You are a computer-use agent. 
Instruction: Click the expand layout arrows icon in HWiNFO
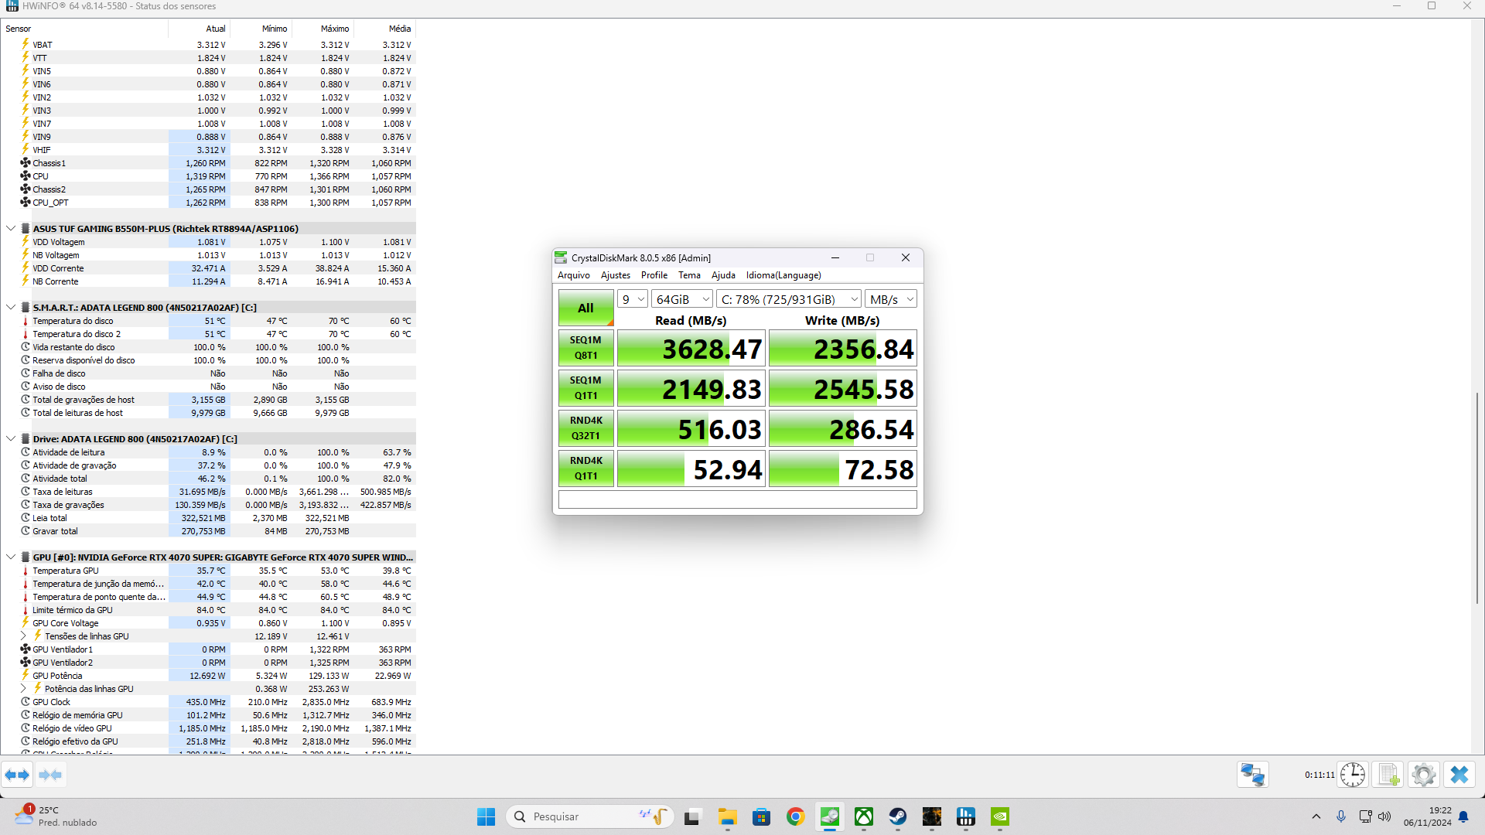[17, 775]
